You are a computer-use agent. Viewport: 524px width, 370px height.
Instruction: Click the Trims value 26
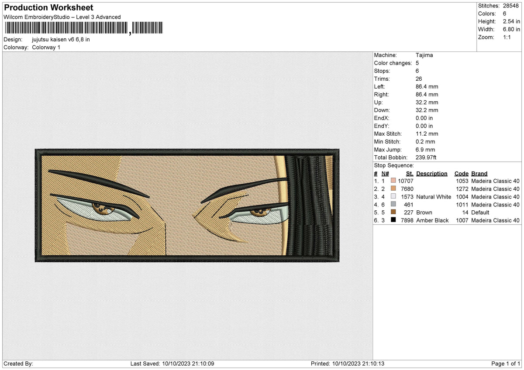[x=420, y=79]
